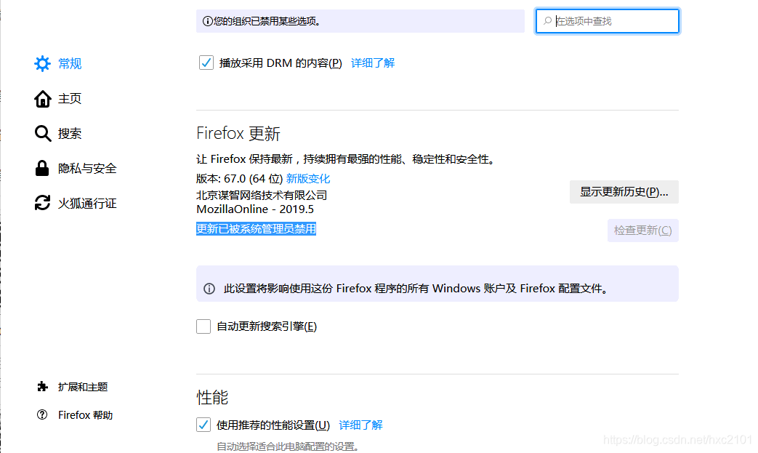Click the 此设置将影响使用这份 Firefox 程序 notice text
Image resolution: width=758 pixels, height=453 pixels.
point(416,289)
